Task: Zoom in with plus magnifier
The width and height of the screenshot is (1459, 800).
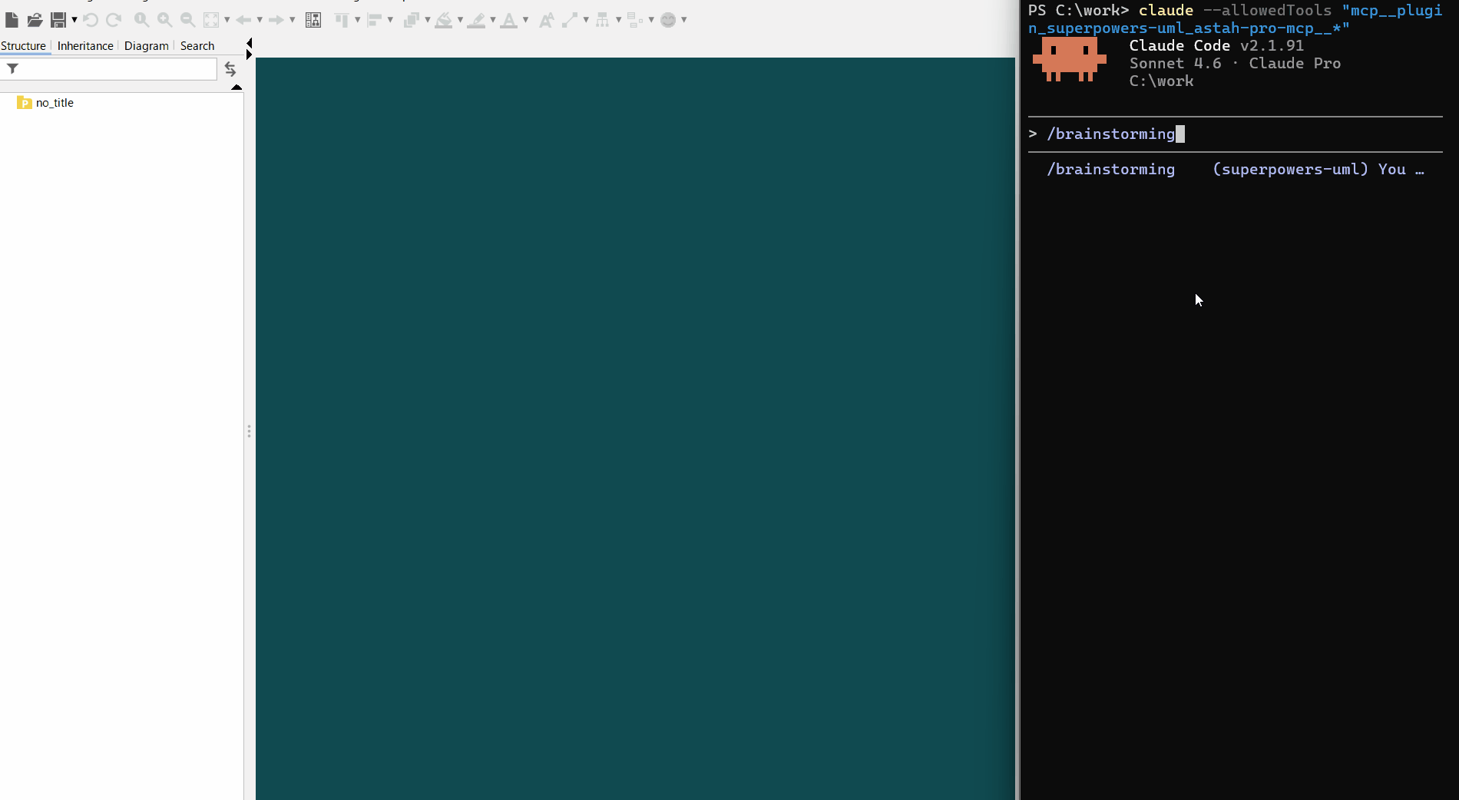Action: pos(164,20)
